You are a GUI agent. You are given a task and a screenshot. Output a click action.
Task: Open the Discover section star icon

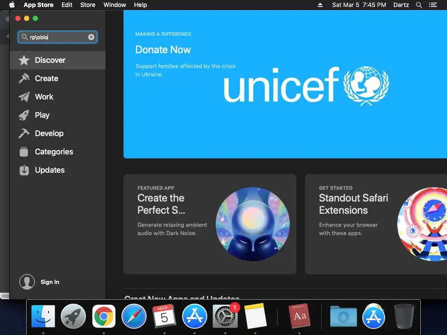tap(24, 60)
